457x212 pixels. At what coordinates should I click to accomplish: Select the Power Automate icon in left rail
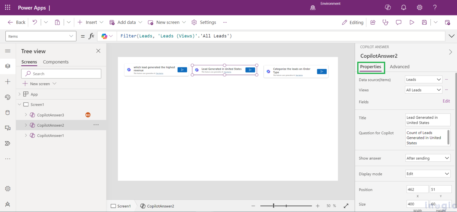pos(8,143)
